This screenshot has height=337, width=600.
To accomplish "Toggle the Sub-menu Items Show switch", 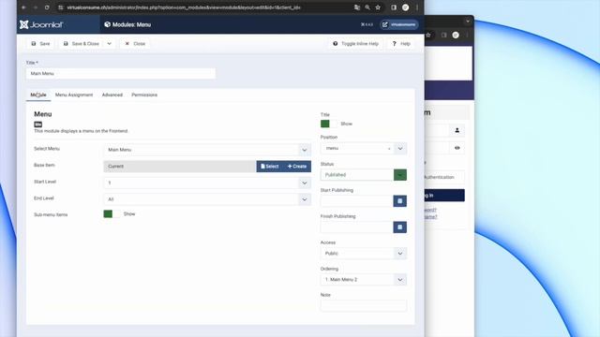I will (112, 214).
